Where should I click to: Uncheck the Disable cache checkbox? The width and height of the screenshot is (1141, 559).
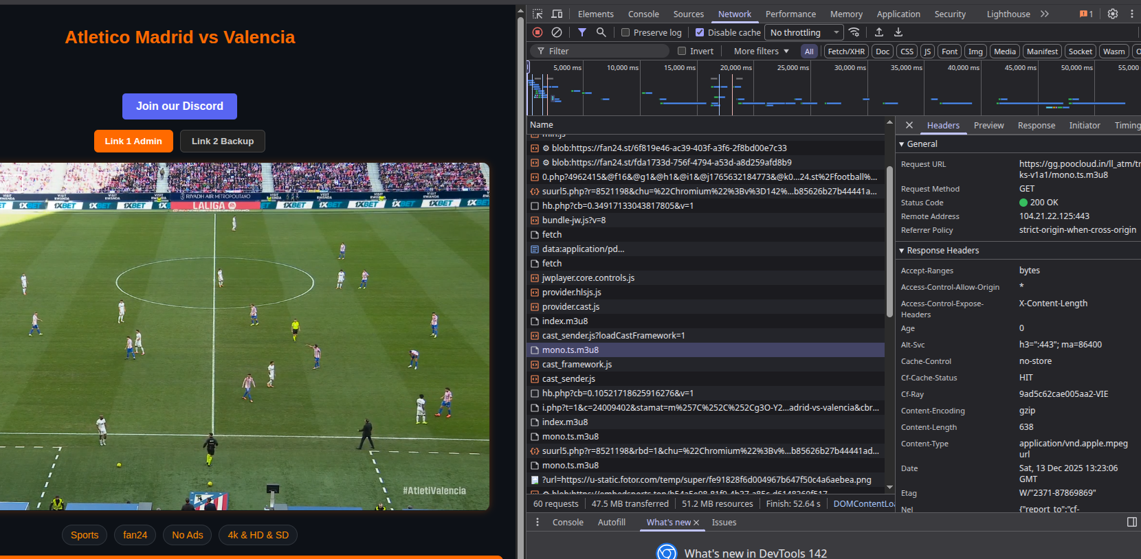pyautogui.click(x=700, y=32)
